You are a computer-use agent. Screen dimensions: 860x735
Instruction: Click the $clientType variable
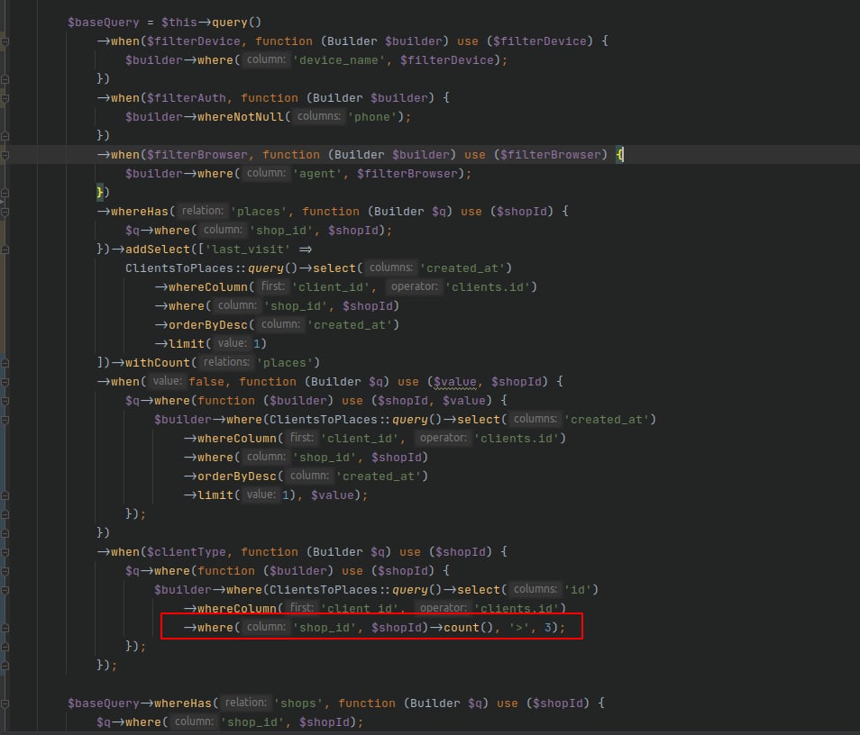(x=186, y=552)
